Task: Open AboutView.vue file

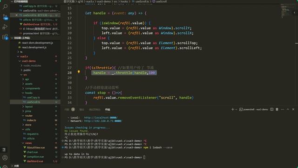Action: point(36,147)
